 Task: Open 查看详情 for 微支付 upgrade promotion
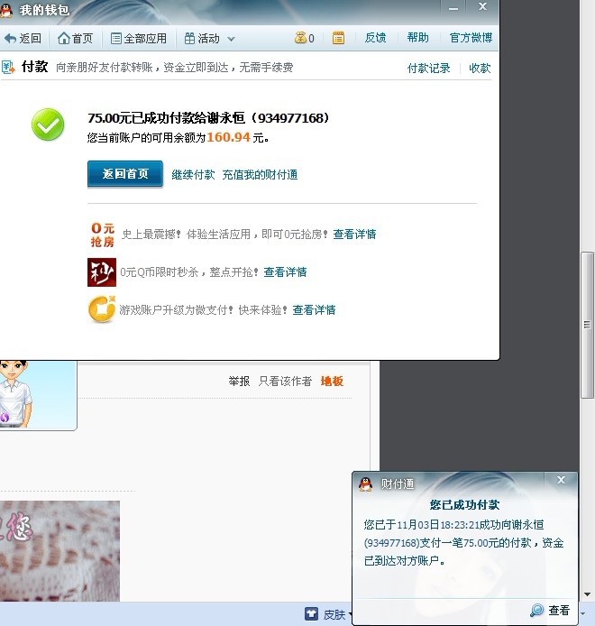coord(314,310)
